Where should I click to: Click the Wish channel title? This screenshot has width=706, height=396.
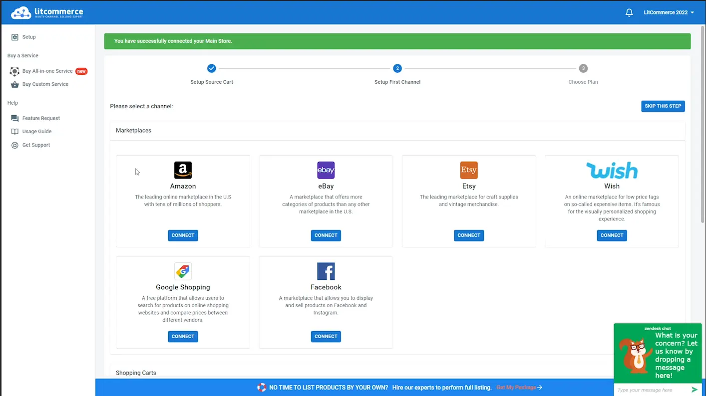point(612,186)
